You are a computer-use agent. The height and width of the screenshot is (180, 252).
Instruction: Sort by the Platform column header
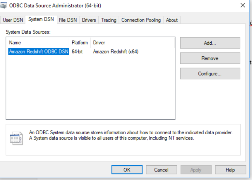[x=80, y=43]
